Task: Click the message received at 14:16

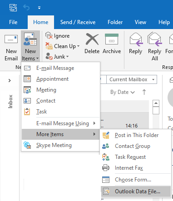Action: [x=124, y=121]
